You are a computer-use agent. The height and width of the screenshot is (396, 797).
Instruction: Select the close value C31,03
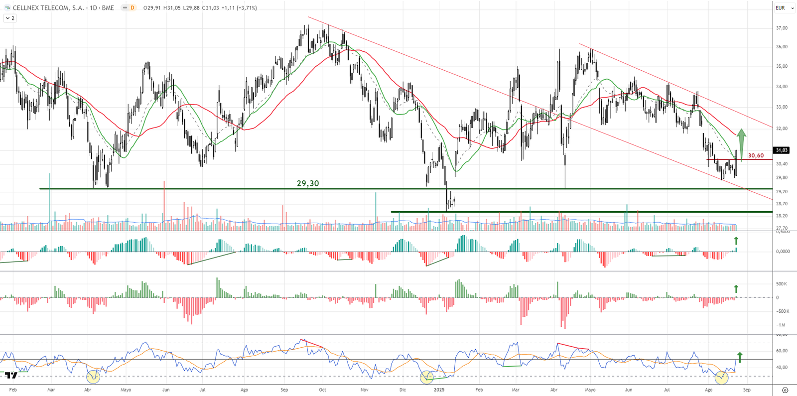pos(211,8)
